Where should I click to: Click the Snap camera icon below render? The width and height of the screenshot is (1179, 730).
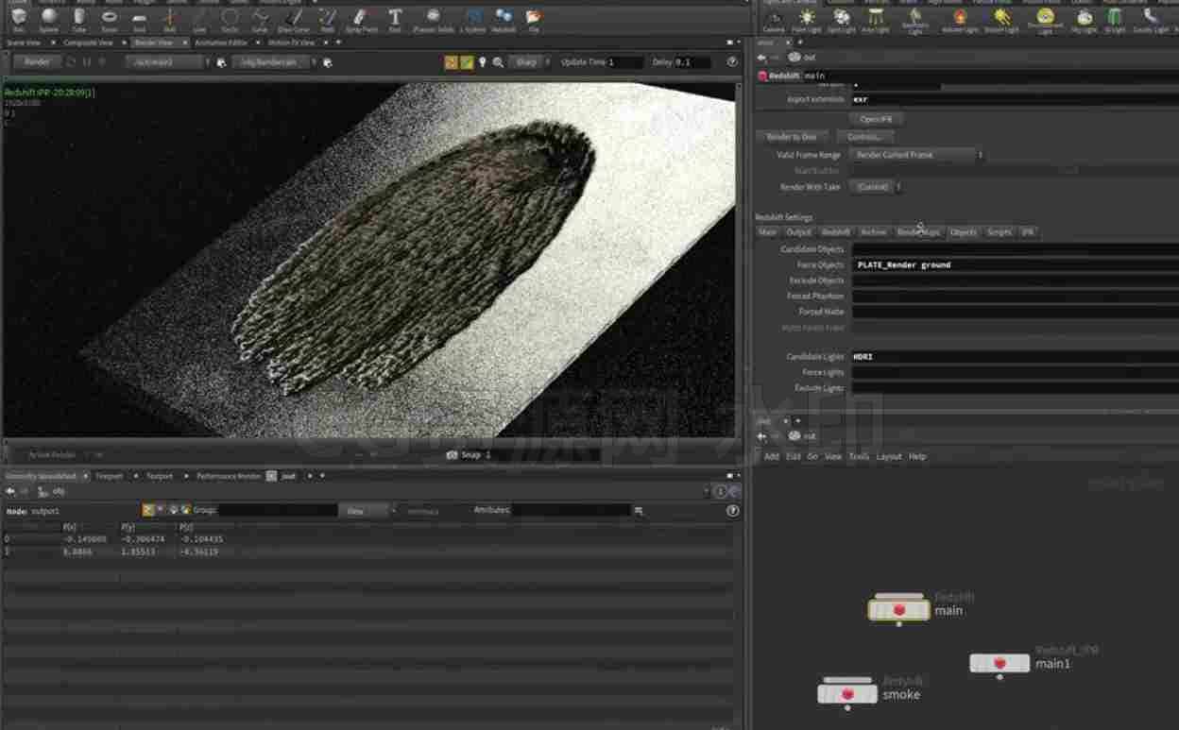(453, 455)
